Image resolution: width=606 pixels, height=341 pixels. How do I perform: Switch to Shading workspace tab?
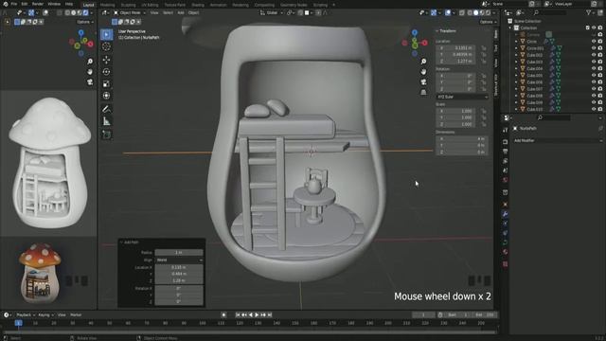pyautogui.click(x=198, y=5)
